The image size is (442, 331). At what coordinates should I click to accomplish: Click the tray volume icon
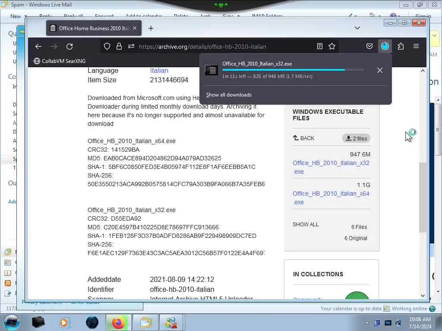pos(398,323)
